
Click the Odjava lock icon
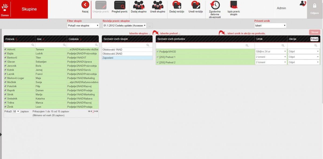click(314, 6)
